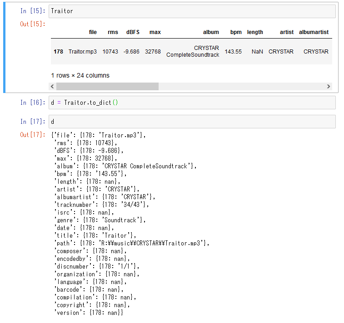Click the right arrow of horizontal scrollbar
This screenshot has width=344, height=323.
click(329, 86)
